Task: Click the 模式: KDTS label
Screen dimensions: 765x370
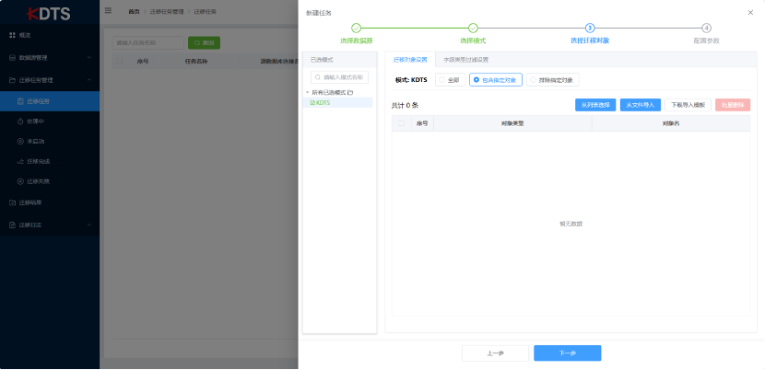Action: [411, 80]
